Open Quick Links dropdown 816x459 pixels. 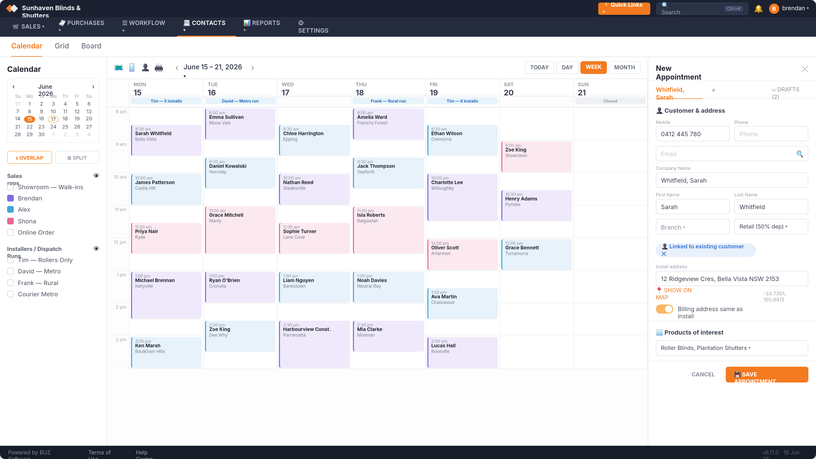[x=624, y=9]
